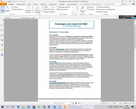Go to the next page button
136x109 pixels.
73,103
